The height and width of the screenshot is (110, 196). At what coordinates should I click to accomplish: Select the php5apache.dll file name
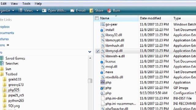pyautogui.click(x=117, y=108)
